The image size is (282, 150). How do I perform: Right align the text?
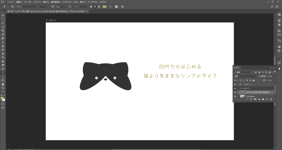point(99,7)
